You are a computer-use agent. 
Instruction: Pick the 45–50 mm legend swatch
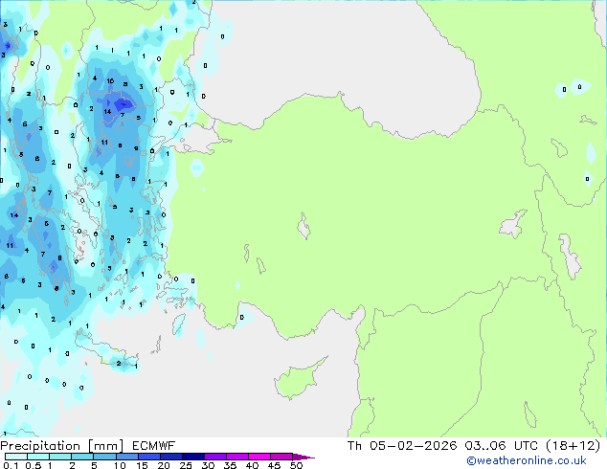[x=281, y=457]
